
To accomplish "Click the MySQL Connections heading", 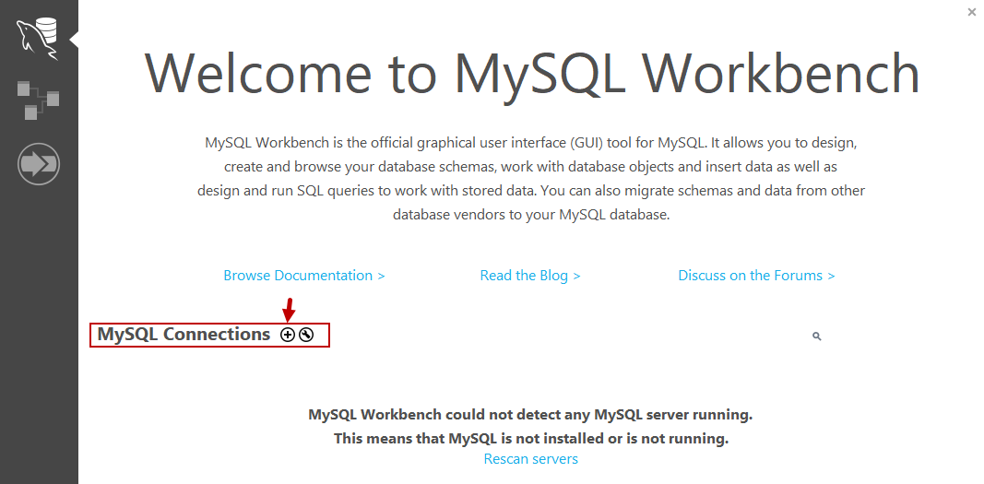I will pos(184,335).
